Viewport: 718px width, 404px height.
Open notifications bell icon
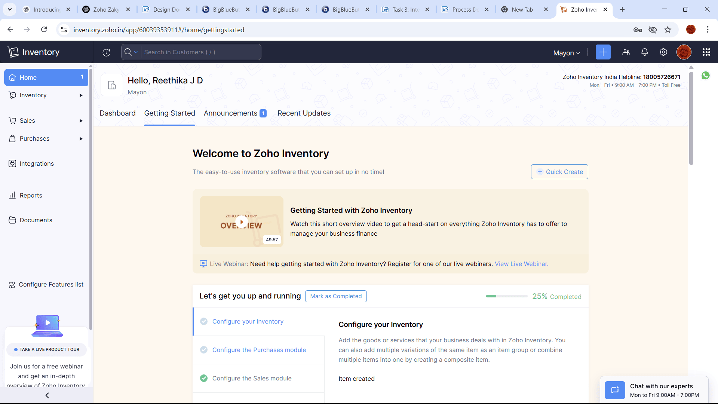(645, 52)
